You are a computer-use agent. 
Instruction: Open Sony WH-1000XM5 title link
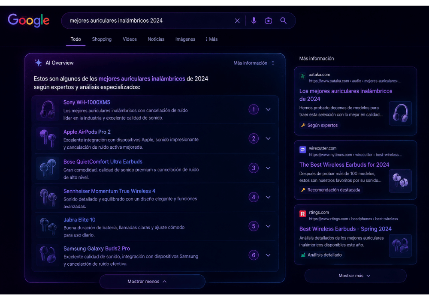click(x=87, y=102)
